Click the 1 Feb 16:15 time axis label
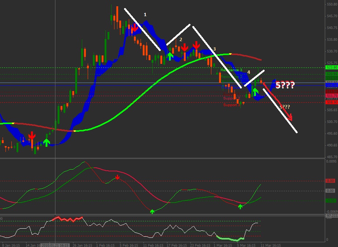 click(x=105, y=245)
